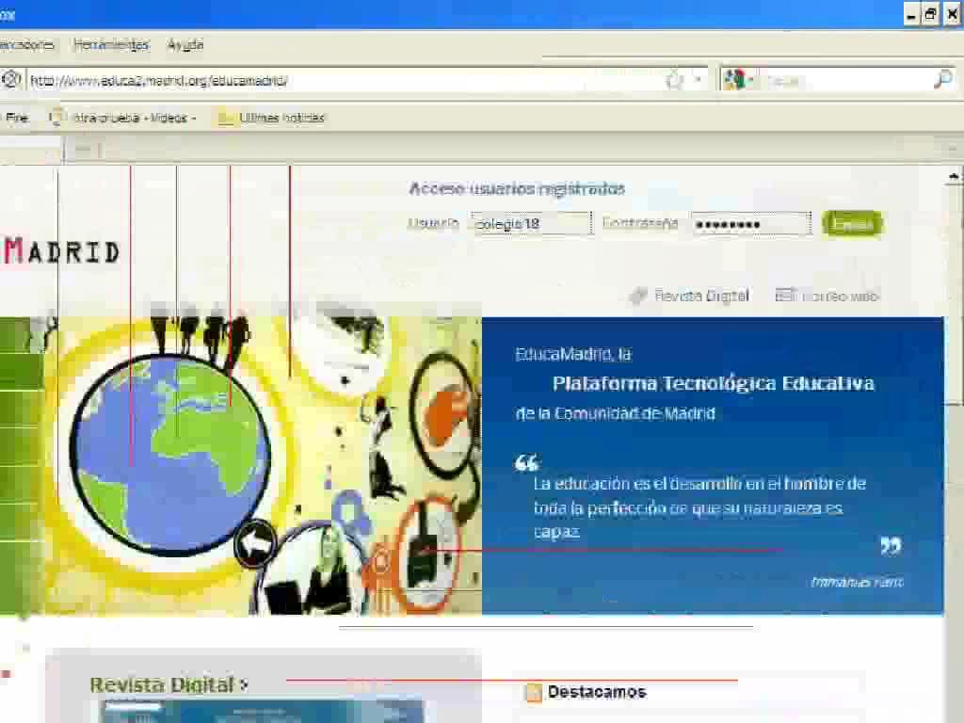The width and height of the screenshot is (964, 723).
Task: Click the white arrow circle icon on banner
Action: tap(256, 543)
